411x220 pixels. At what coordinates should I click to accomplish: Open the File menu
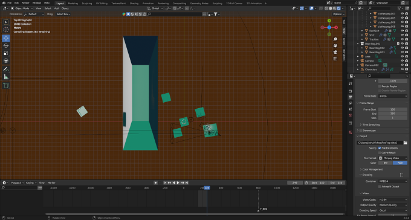click(x=10, y=2)
